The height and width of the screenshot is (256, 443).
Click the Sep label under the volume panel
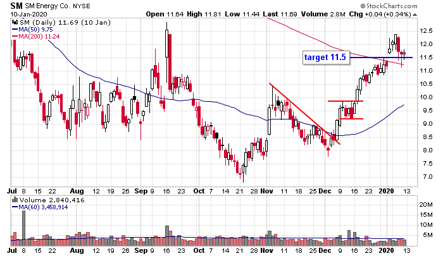click(x=141, y=251)
